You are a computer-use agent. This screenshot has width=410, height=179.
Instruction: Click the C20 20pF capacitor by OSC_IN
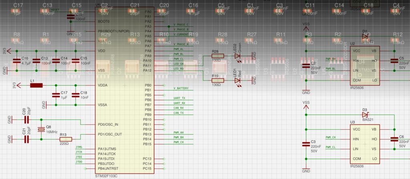click(x=27, y=119)
